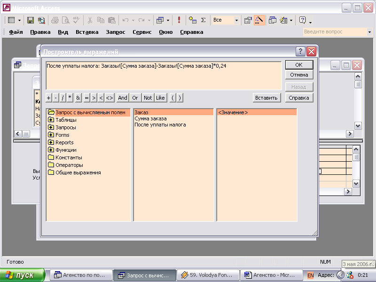Click the Справка dialog button

click(299, 98)
